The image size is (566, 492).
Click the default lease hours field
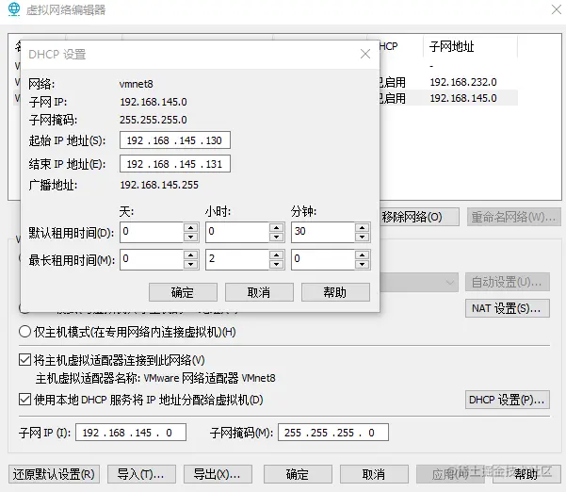pos(237,232)
